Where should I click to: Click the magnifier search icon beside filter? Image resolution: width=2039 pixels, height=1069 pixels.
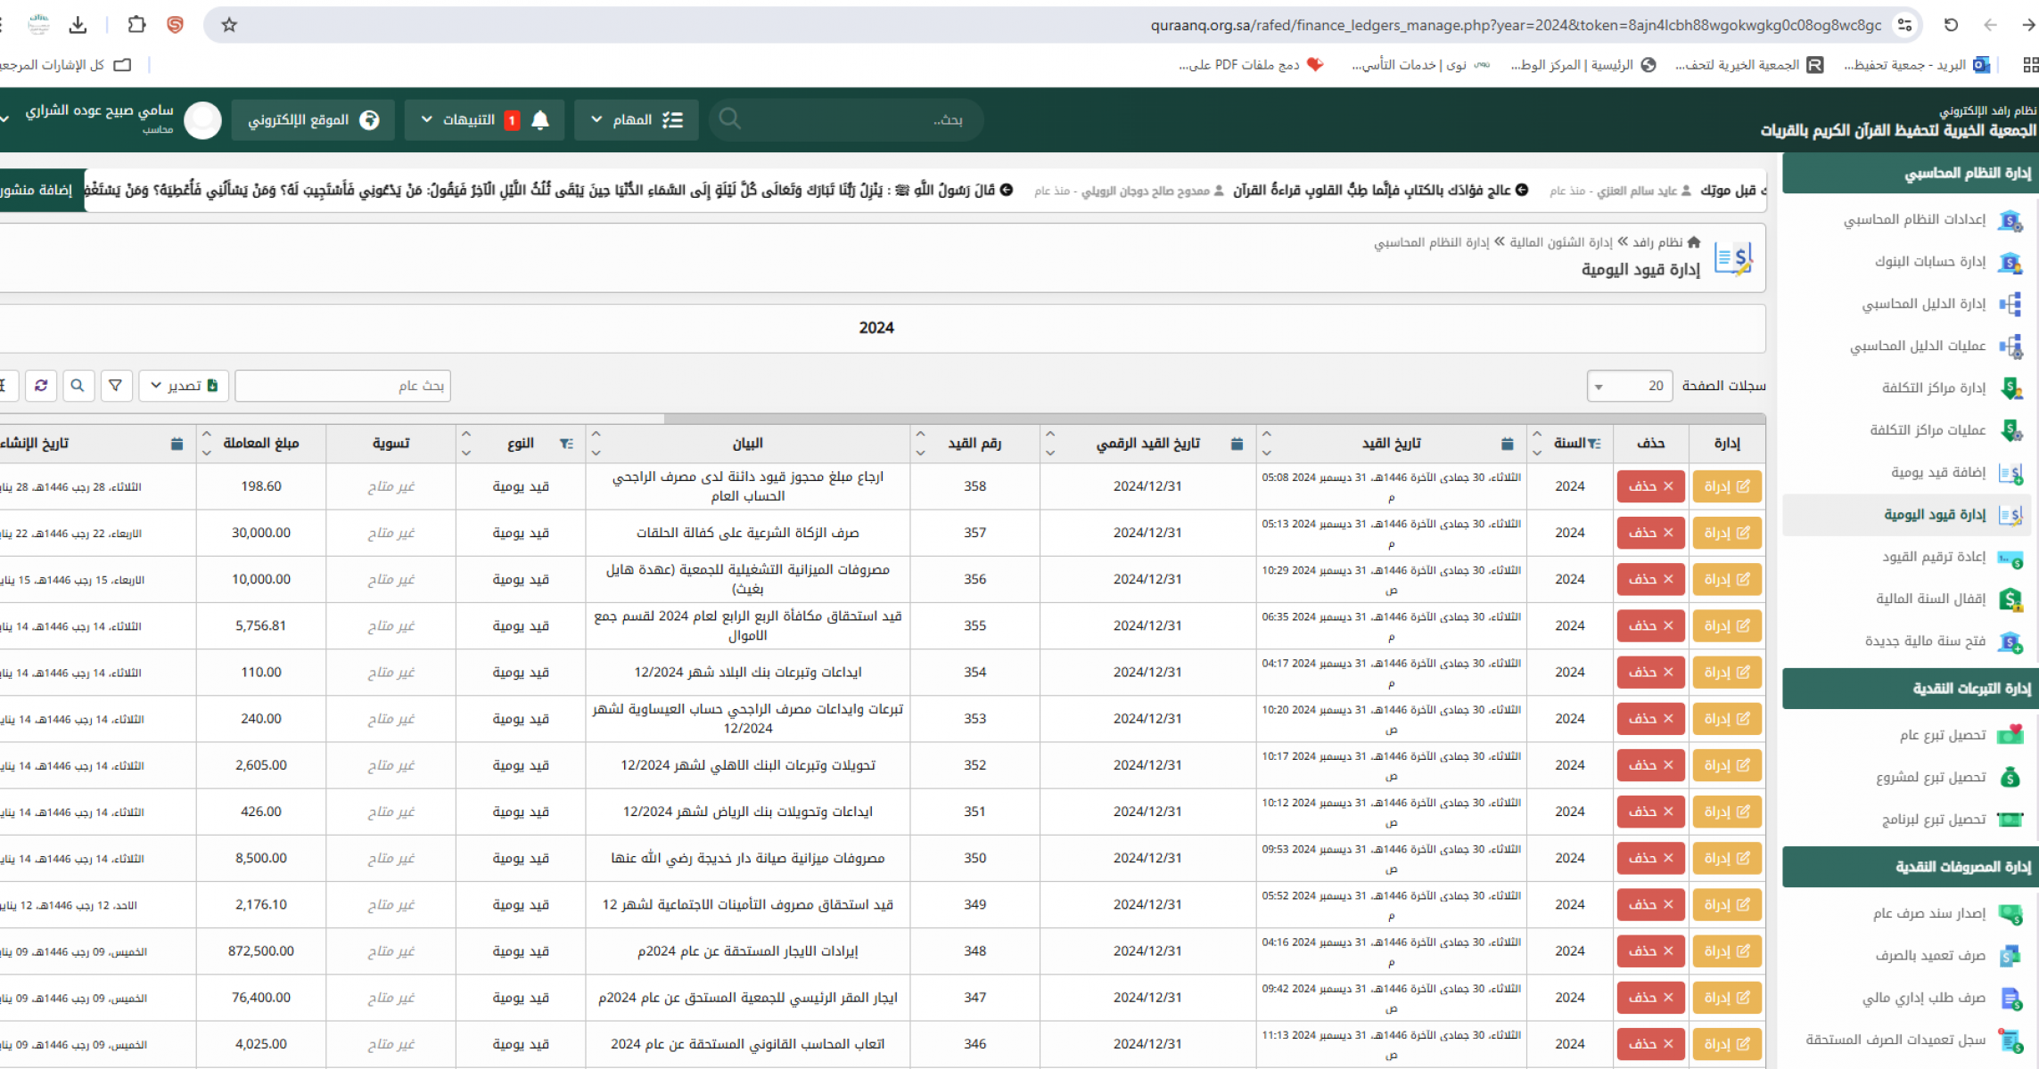click(78, 386)
